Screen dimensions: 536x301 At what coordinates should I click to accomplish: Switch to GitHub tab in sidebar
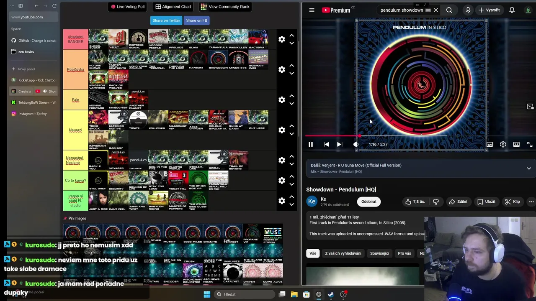[33, 41]
